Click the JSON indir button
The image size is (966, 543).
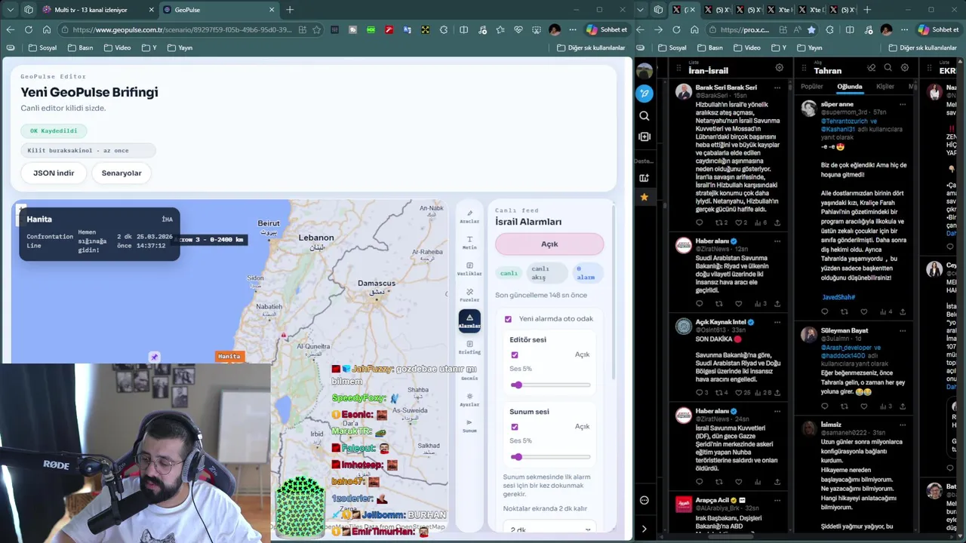(x=54, y=173)
